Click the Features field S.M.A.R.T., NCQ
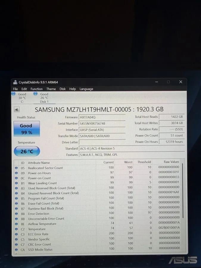Screen dimensions: 201x268 [x=132, y=155]
